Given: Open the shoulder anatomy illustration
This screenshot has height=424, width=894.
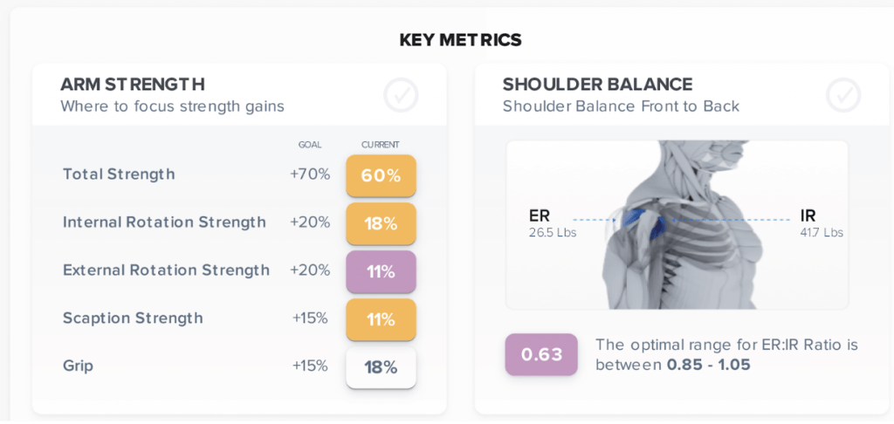Looking at the screenshot, I should (x=677, y=224).
